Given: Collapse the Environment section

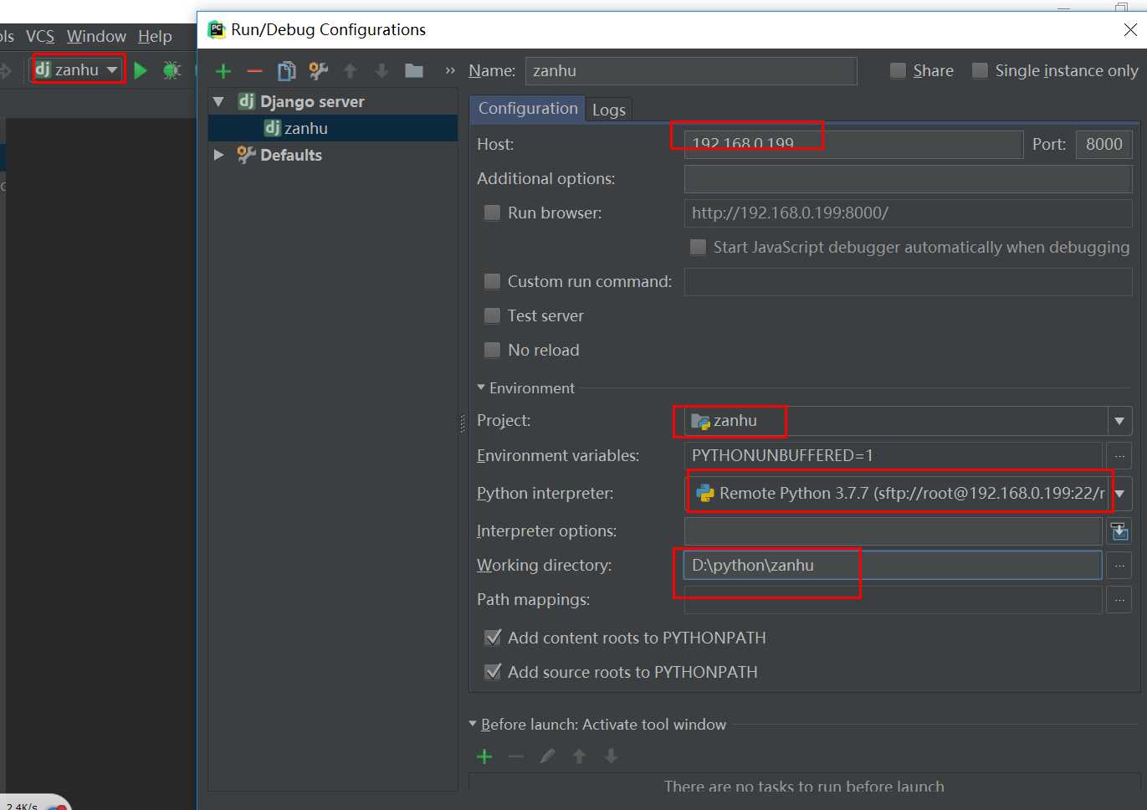Looking at the screenshot, I should point(481,387).
